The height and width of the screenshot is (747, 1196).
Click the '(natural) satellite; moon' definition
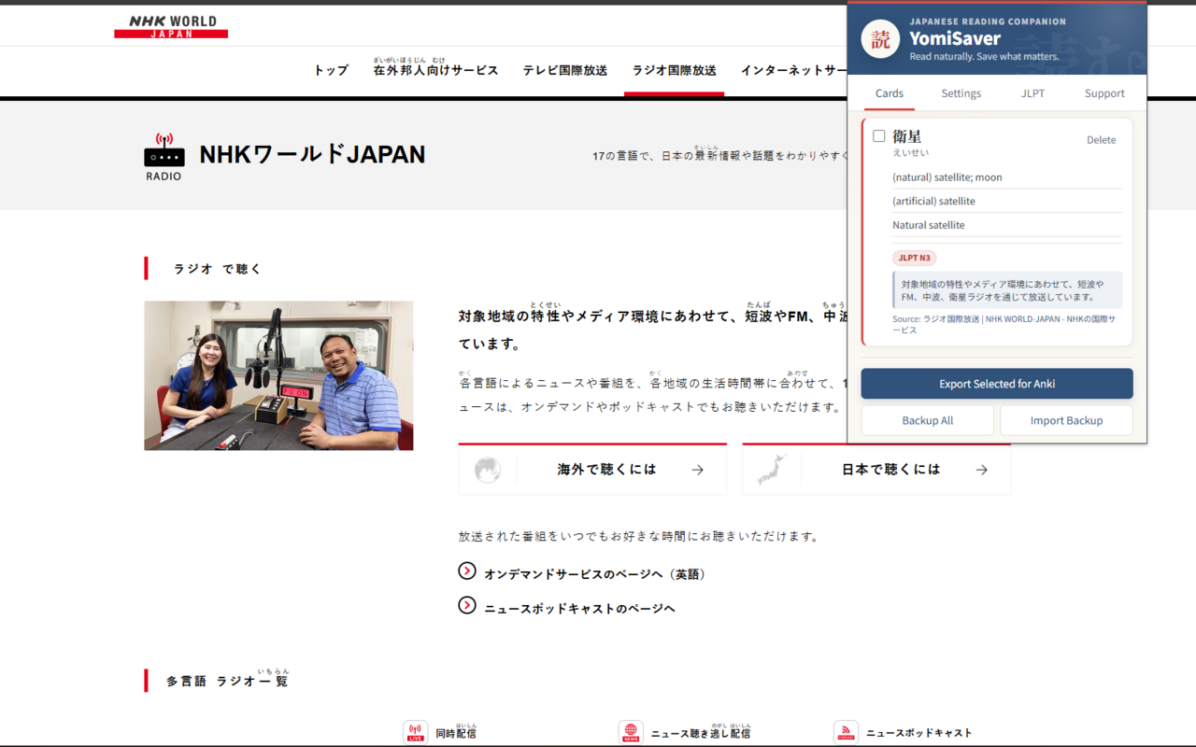(947, 177)
